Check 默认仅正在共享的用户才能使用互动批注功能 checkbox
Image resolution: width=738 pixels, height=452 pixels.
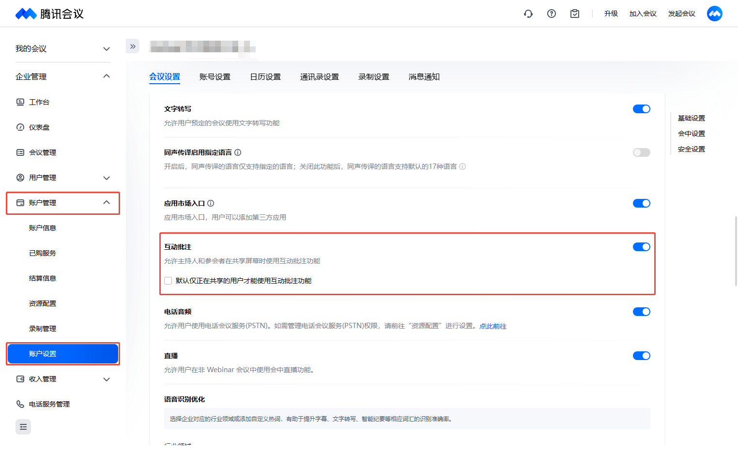[x=168, y=281]
